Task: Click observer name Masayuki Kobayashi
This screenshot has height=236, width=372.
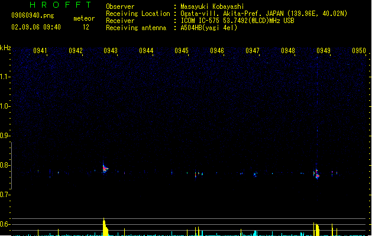Action: pos(212,6)
